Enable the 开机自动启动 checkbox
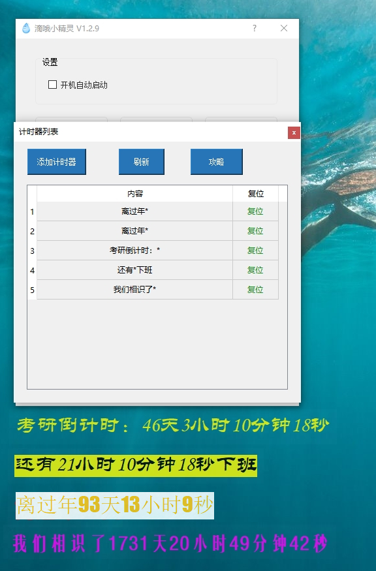Image resolution: width=376 pixels, height=571 pixels. click(52, 84)
